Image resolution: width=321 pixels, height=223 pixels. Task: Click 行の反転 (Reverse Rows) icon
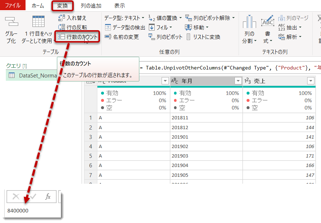[62, 27]
